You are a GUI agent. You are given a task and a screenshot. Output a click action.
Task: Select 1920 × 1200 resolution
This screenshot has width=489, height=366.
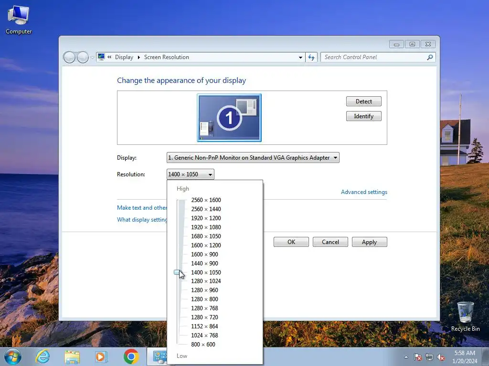[206, 218]
